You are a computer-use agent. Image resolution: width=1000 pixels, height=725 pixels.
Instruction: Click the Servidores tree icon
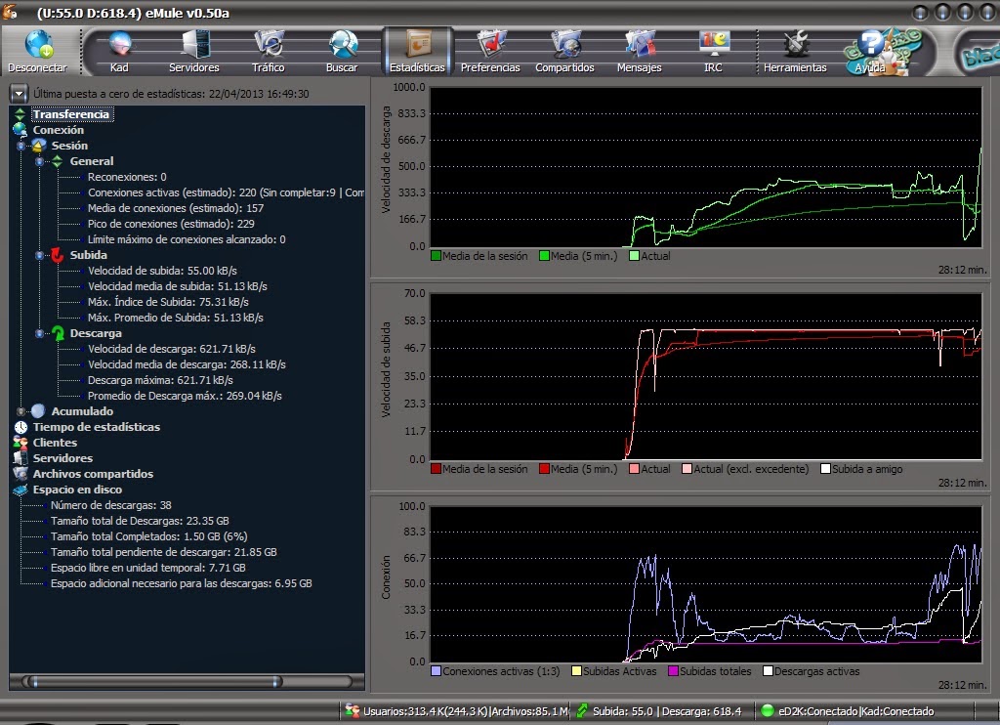click(x=21, y=458)
